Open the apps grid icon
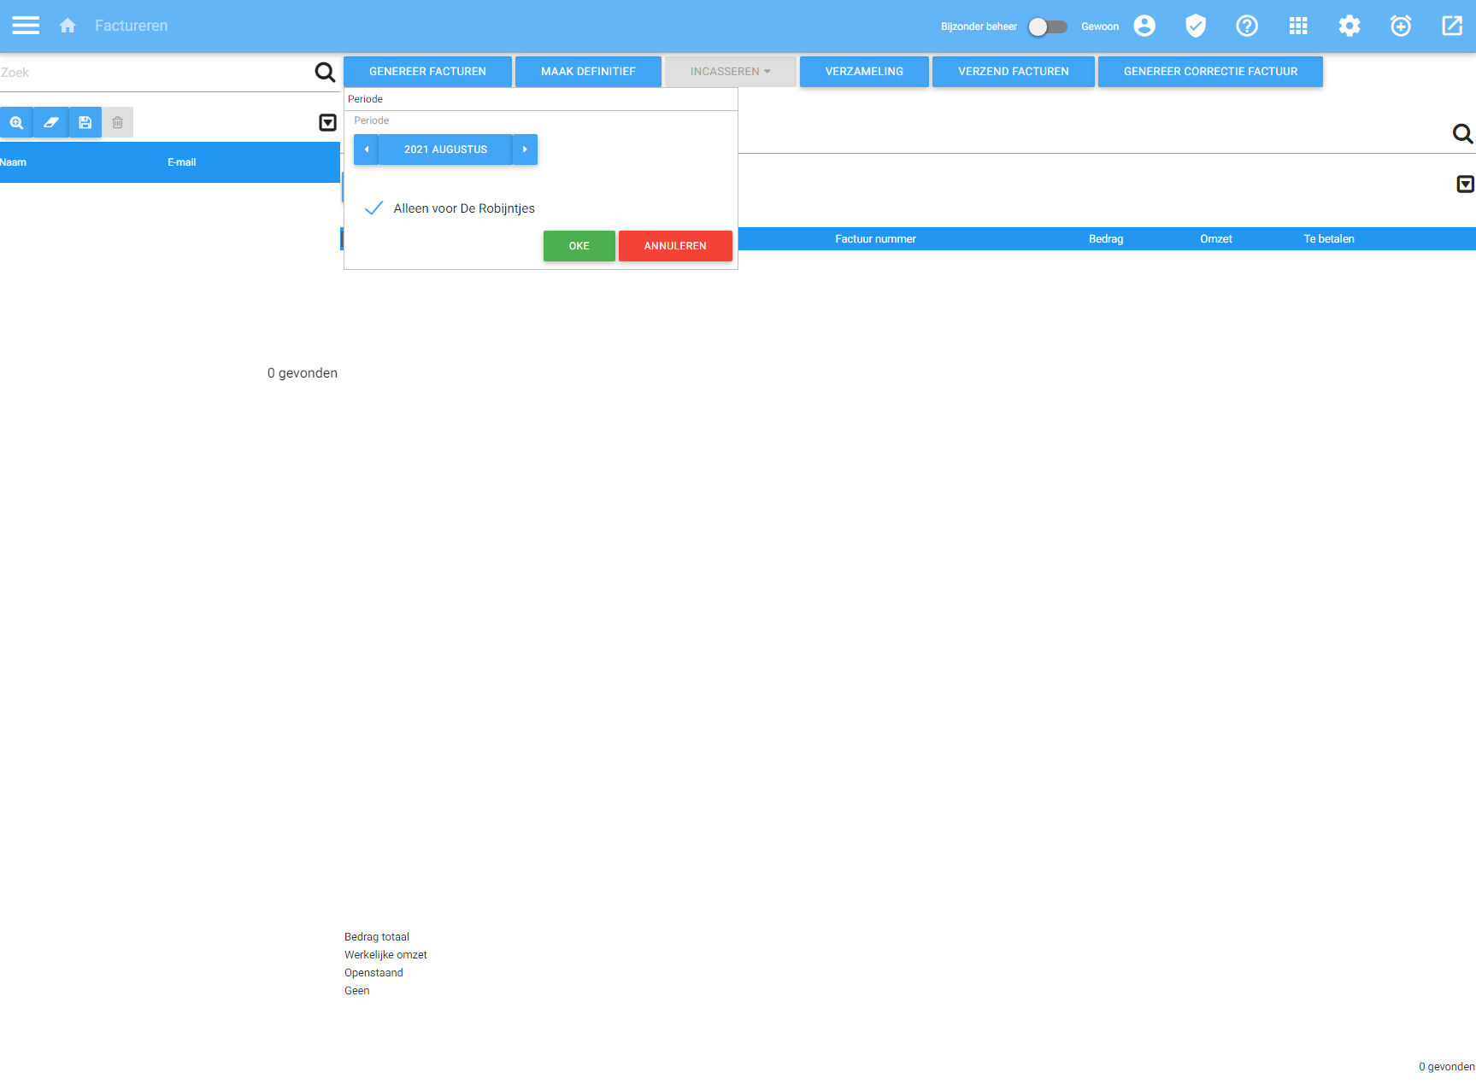Screen dimensions: 1476x1090 [x=1297, y=26]
